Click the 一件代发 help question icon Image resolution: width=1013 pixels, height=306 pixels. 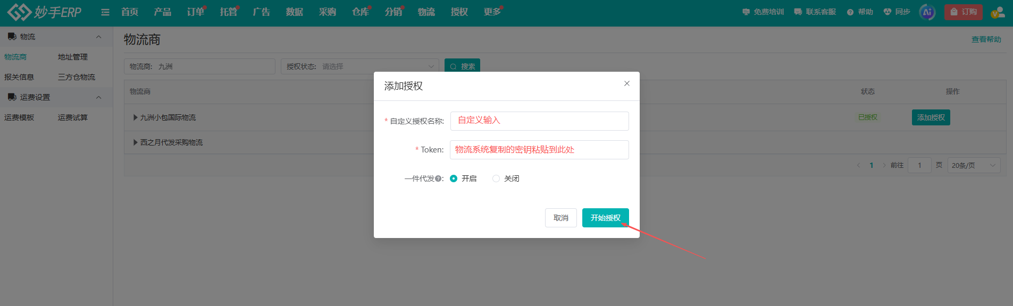[438, 178]
